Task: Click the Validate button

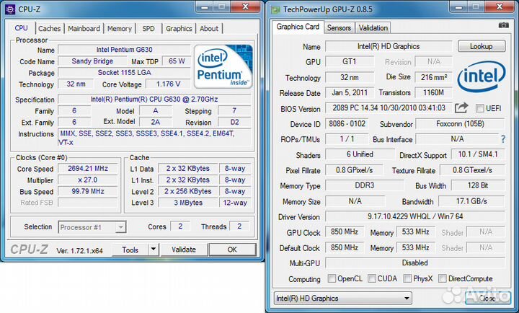Action: (x=184, y=250)
